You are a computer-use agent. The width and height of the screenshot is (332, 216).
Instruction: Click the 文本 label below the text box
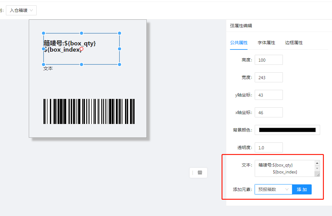tap(48, 69)
